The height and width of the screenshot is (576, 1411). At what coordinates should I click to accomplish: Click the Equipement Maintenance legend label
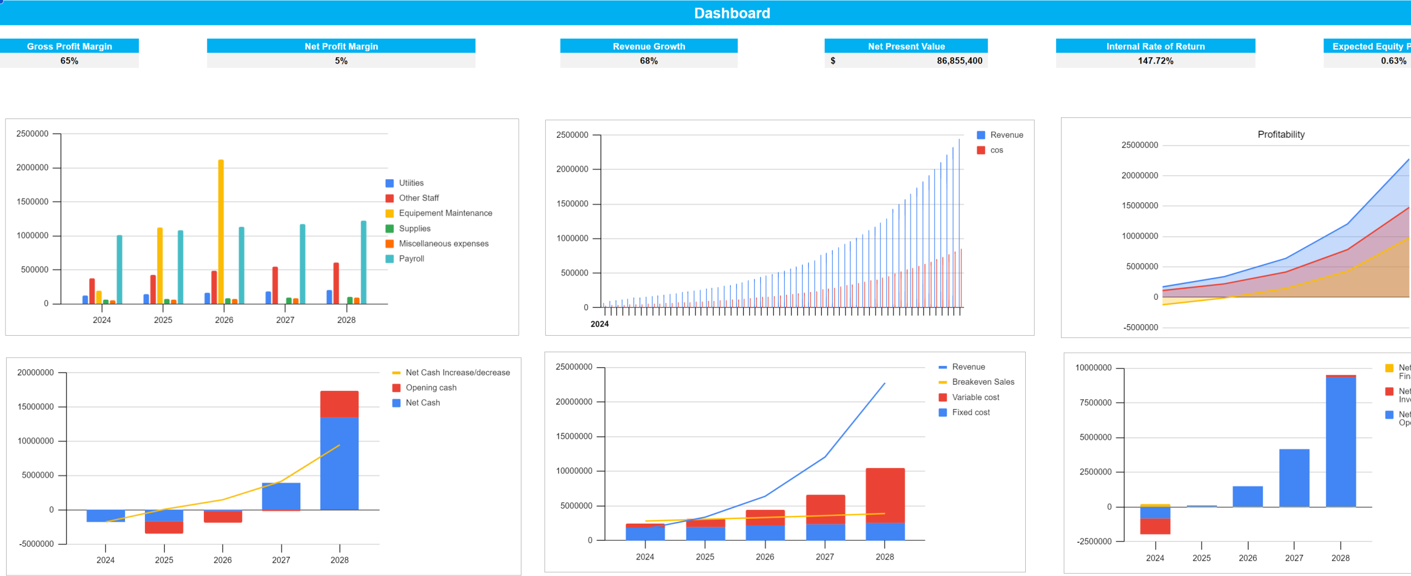point(445,213)
